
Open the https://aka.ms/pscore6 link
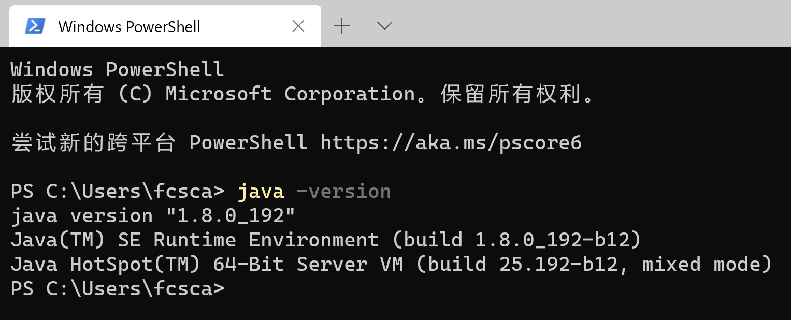451,143
